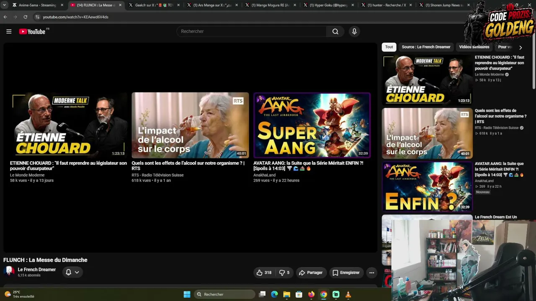Open Task View on the taskbar
Image resolution: width=536 pixels, height=301 pixels.
coord(262,294)
